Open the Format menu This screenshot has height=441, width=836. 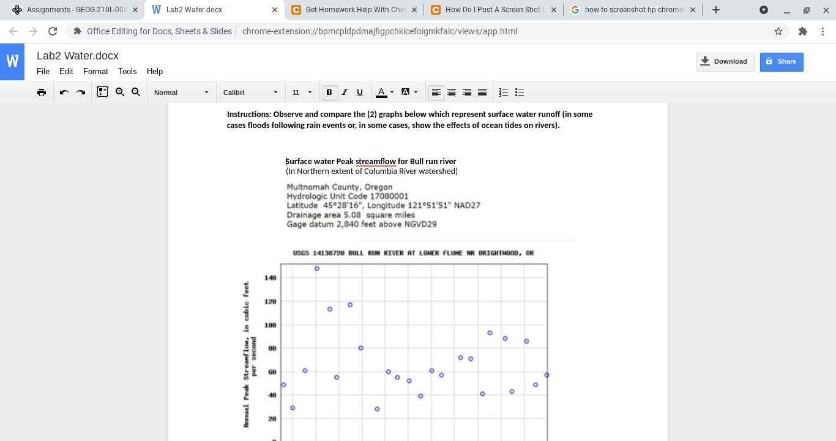95,72
